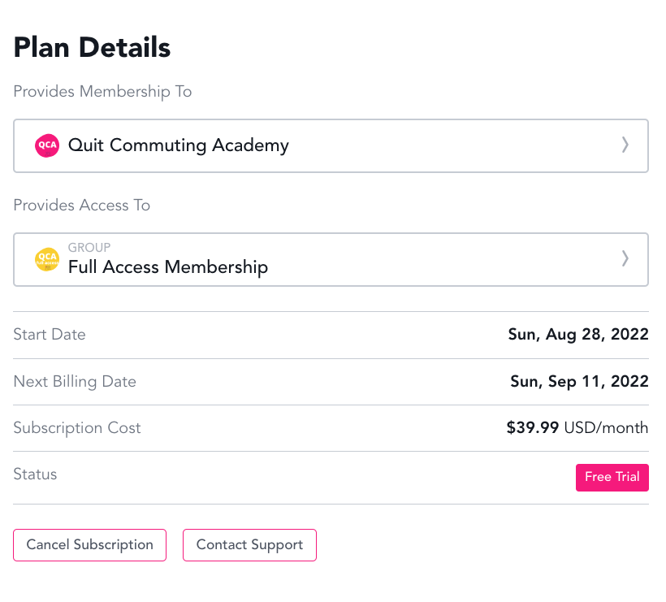
Task: Open the Quit Commuting Academy name
Action: [x=178, y=145]
